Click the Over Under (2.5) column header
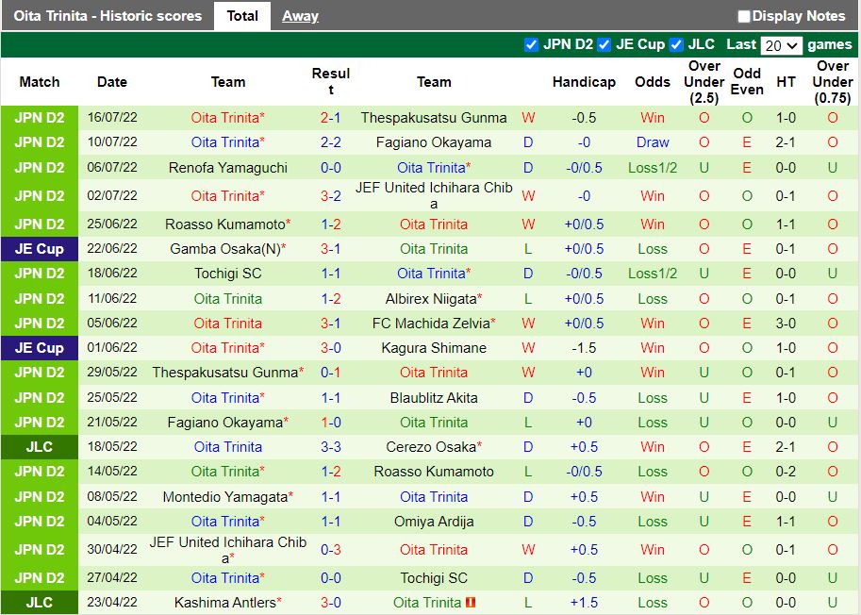This screenshot has height=615, width=861. point(704,82)
